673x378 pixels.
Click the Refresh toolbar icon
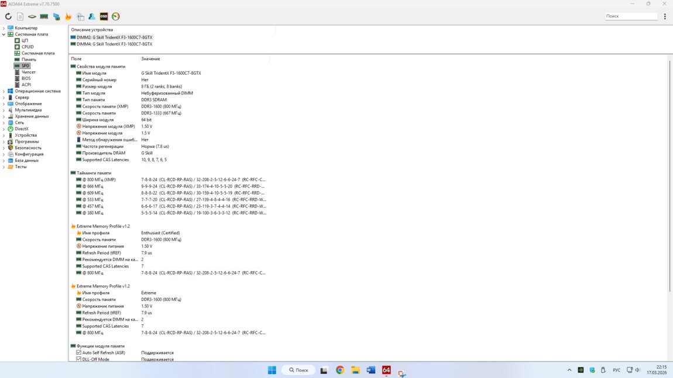pos(8,16)
